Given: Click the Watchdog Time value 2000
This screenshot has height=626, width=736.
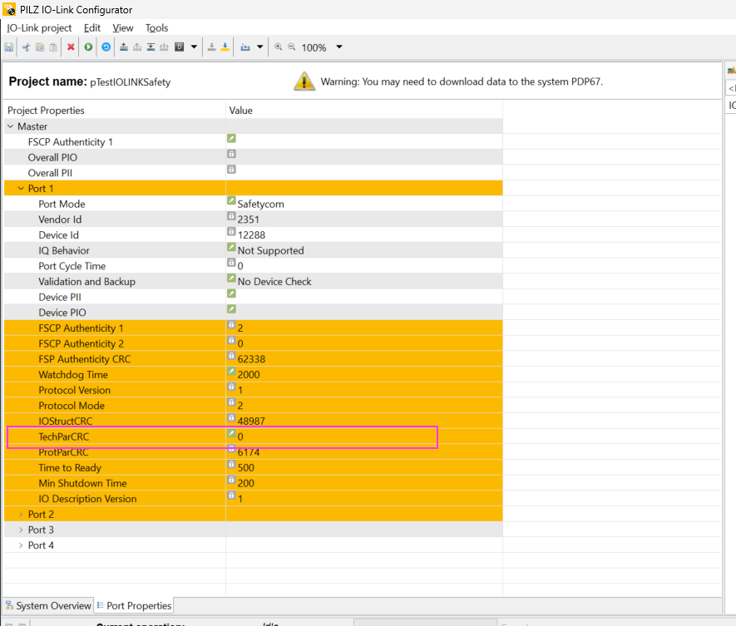Looking at the screenshot, I should 249,374.
